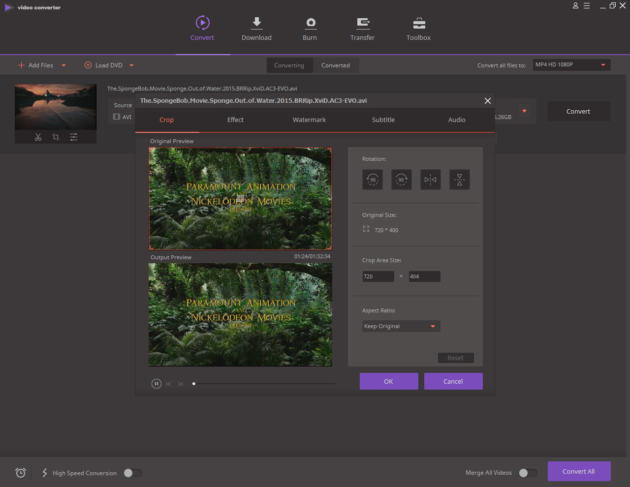
Task: Switch to the Effect tab
Action: pos(235,120)
